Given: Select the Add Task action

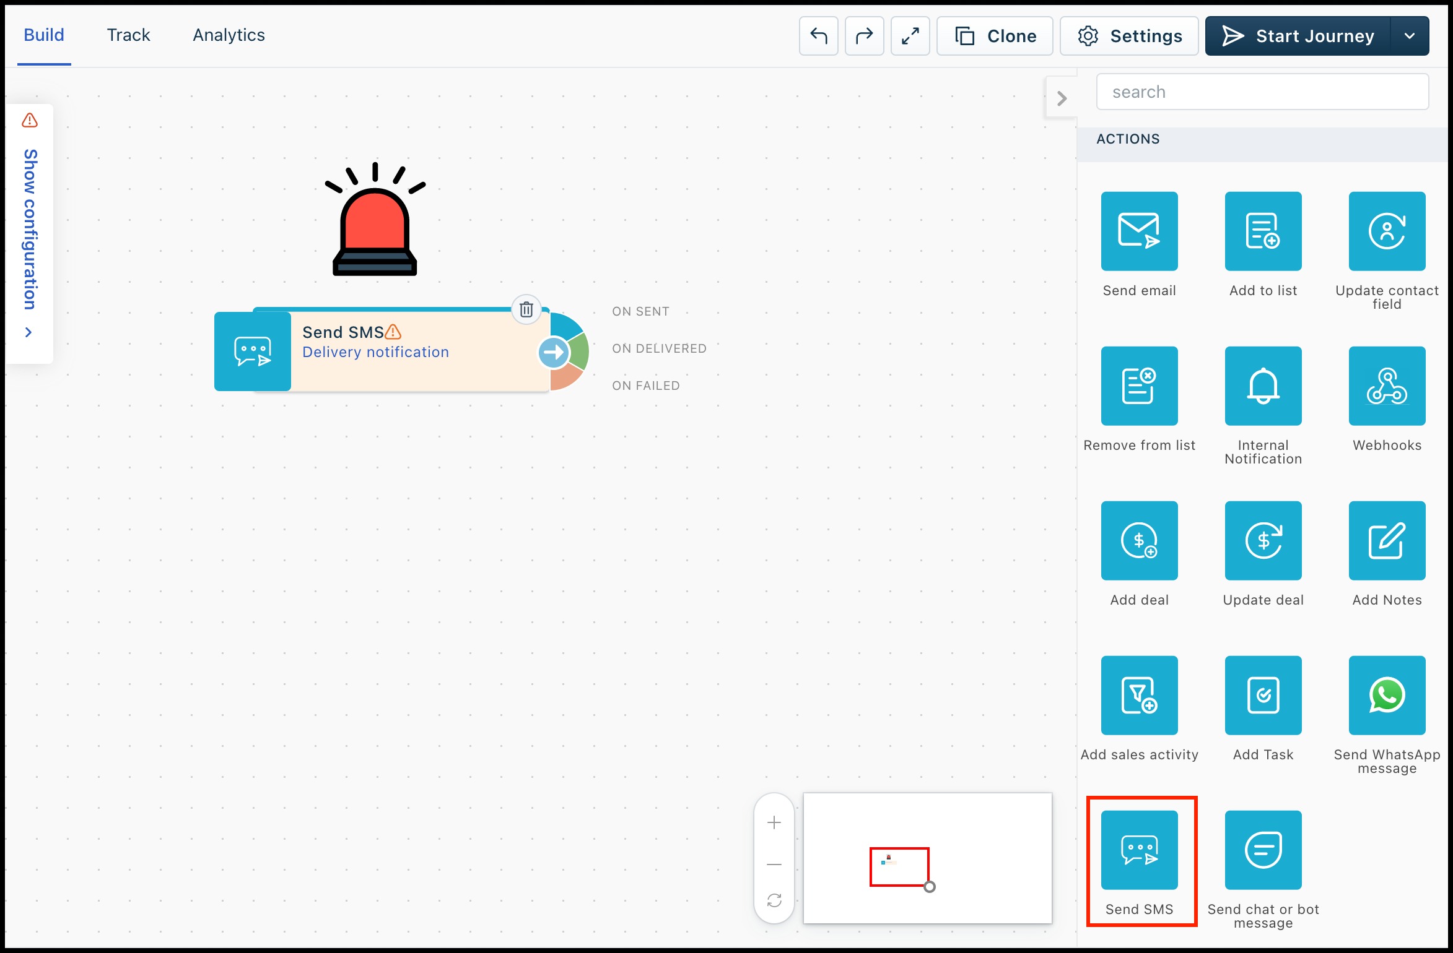Looking at the screenshot, I should point(1263,696).
